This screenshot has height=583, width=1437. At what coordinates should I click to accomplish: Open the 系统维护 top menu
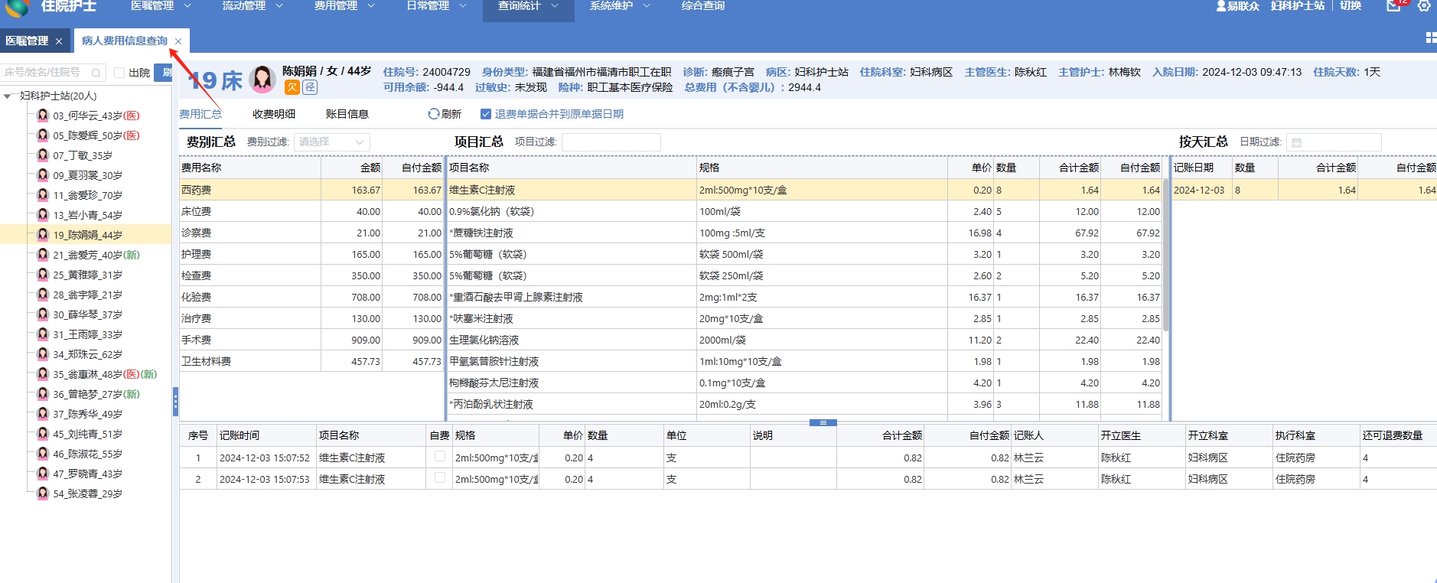(620, 6)
